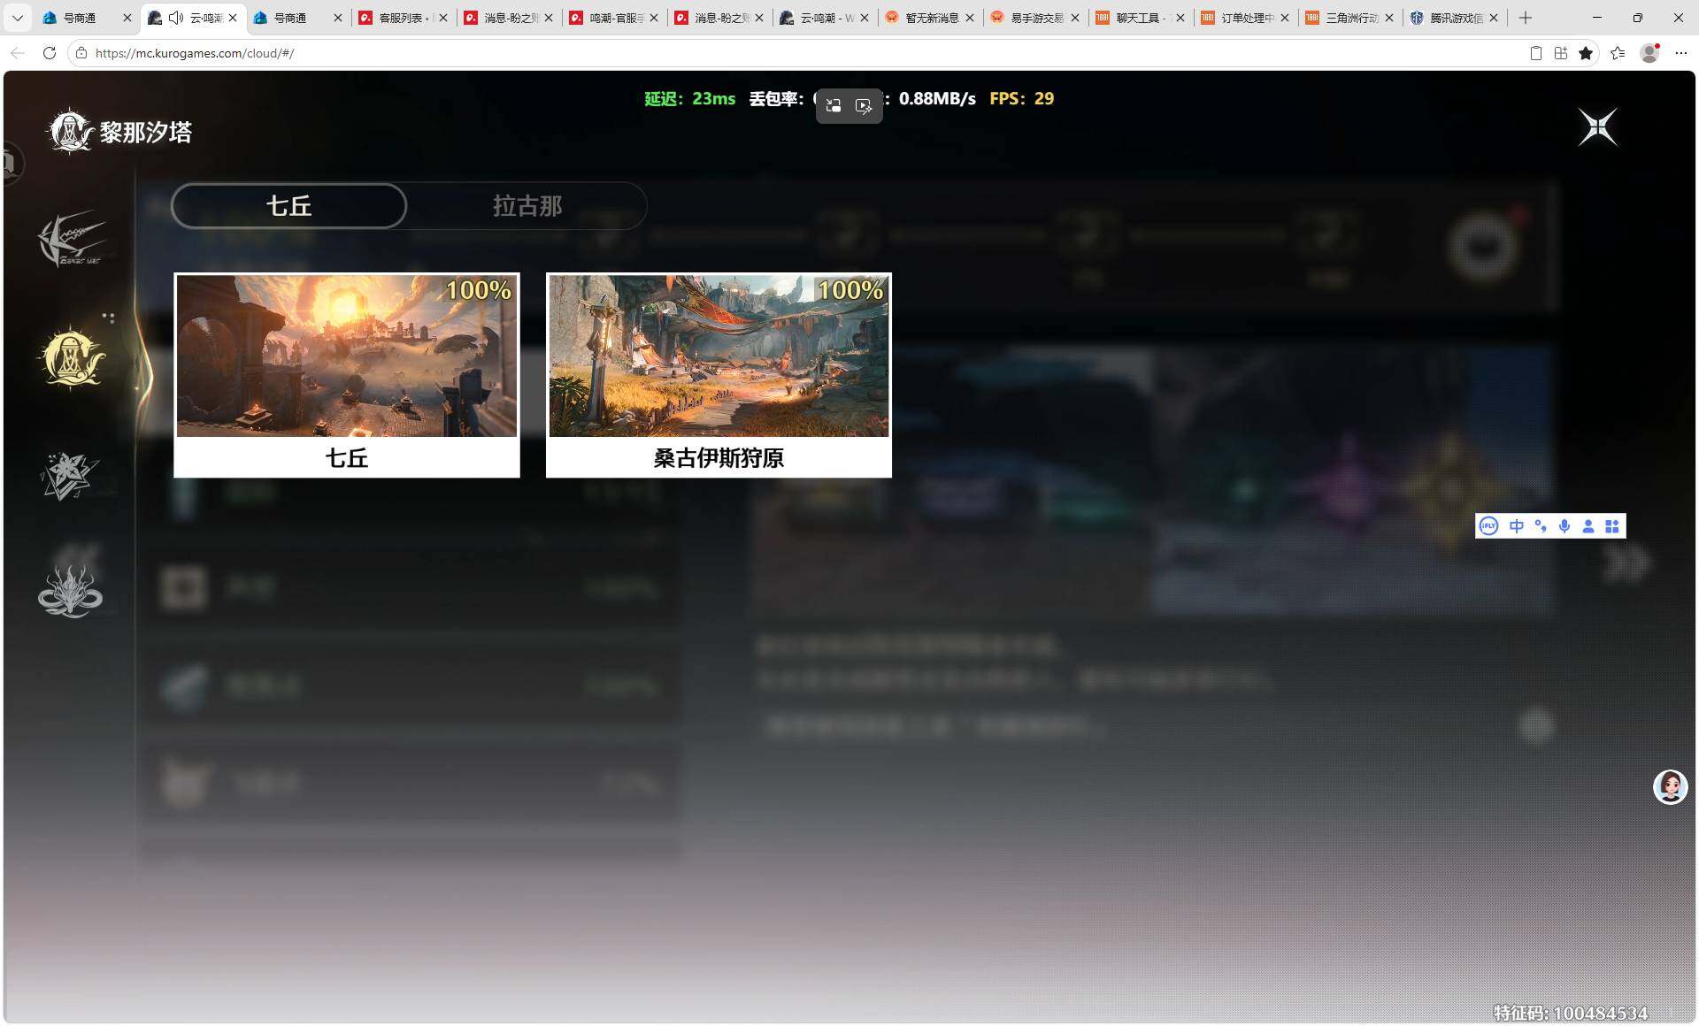Open the split screen browser icon
The height and width of the screenshot is (1026, 1699).
pos(1561,53)
